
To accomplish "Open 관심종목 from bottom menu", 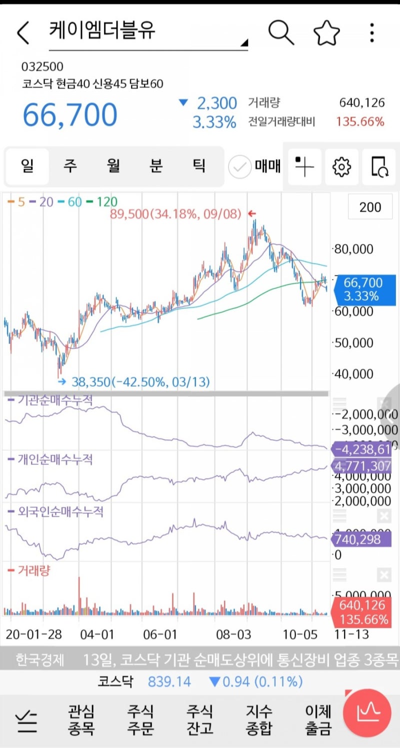I will click(x=81, y=719).
